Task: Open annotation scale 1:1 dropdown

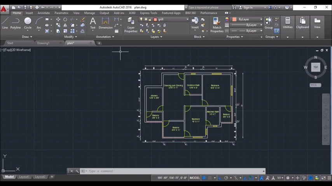Action: pos(280,178)
